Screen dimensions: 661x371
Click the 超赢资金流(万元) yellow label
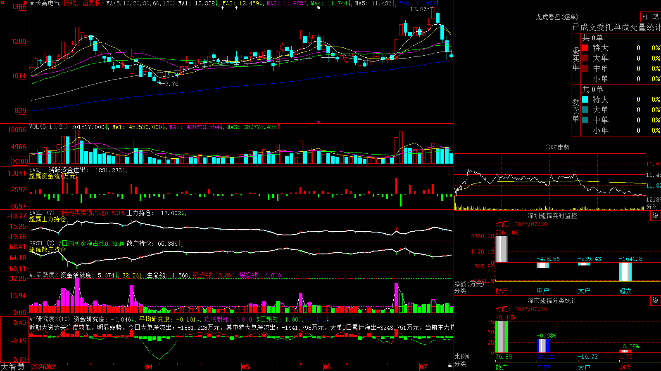pyautogui.click(x=54, y=176)
